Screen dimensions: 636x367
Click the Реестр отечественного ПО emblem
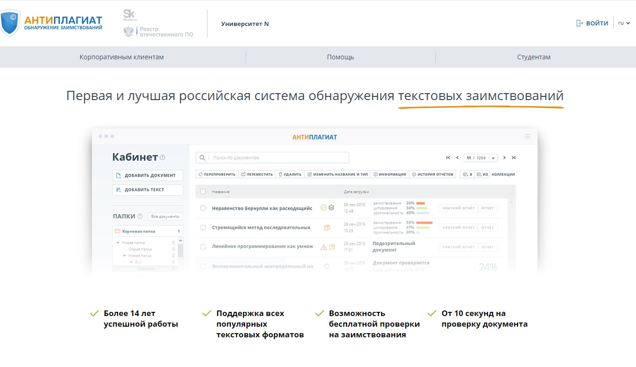click(x=129, y=32)
